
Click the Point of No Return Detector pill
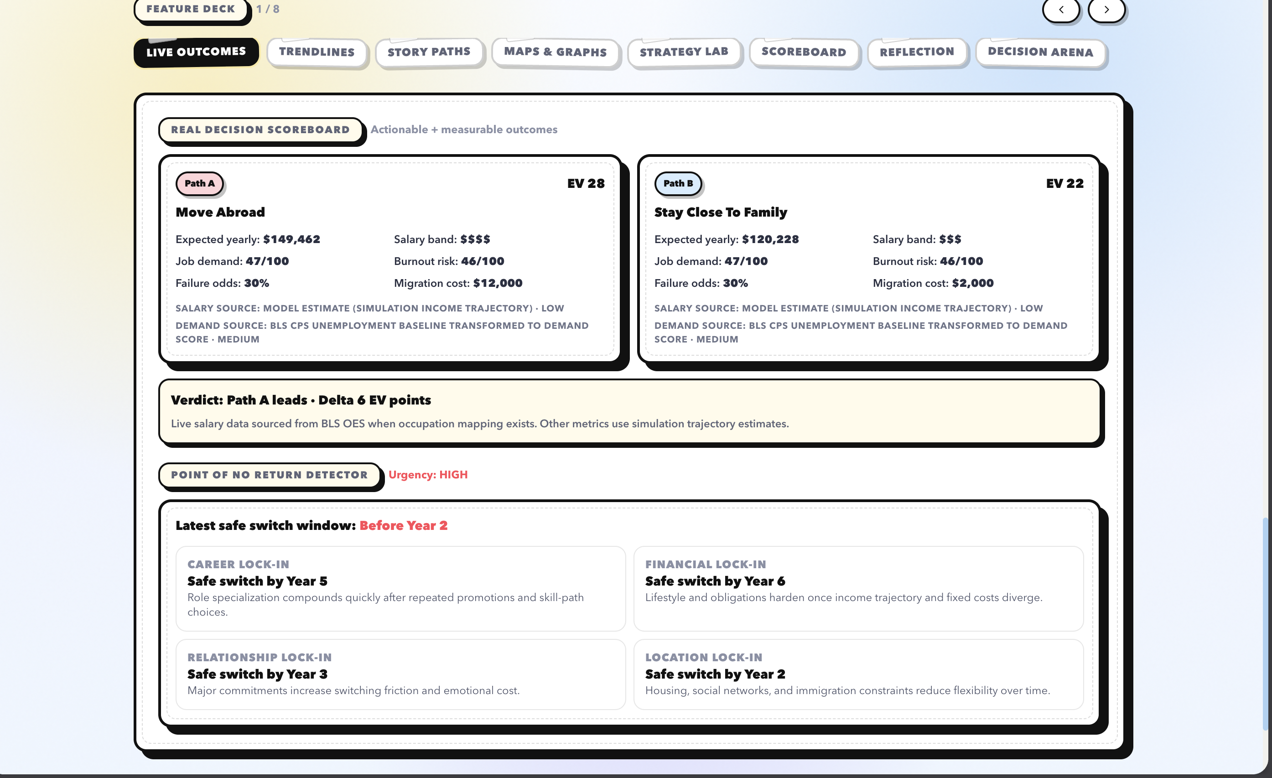(x=269, y=475)
